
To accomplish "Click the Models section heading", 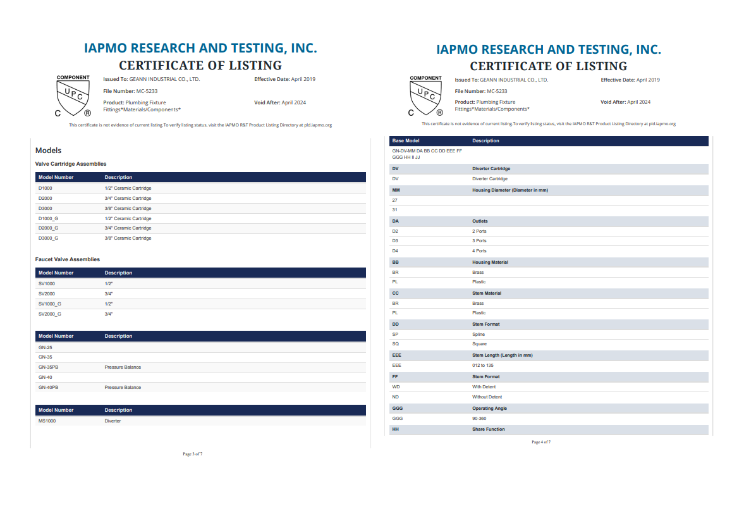I will pos(49,151).
